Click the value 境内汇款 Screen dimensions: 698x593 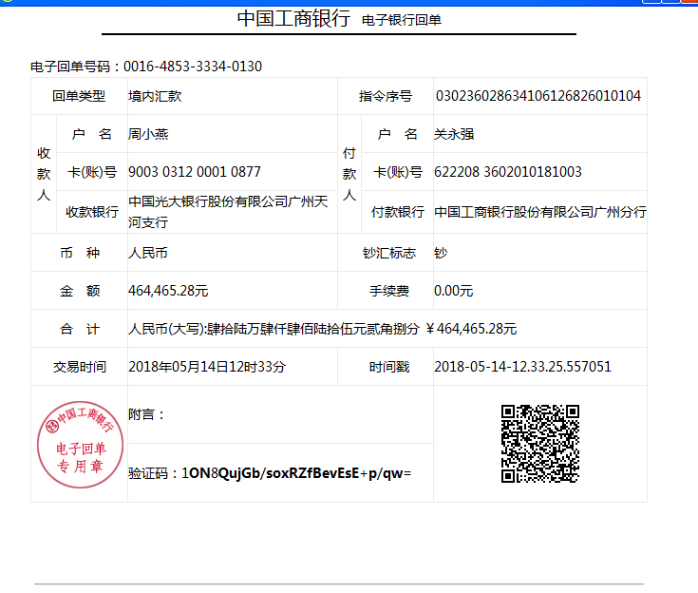click(x=155, y=96)
